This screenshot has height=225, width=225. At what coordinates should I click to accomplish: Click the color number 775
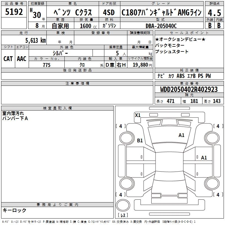(46, 65)
